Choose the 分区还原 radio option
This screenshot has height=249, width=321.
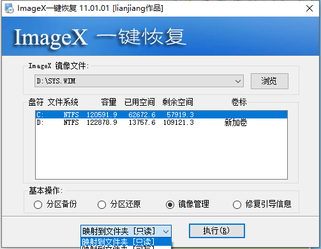119,204
